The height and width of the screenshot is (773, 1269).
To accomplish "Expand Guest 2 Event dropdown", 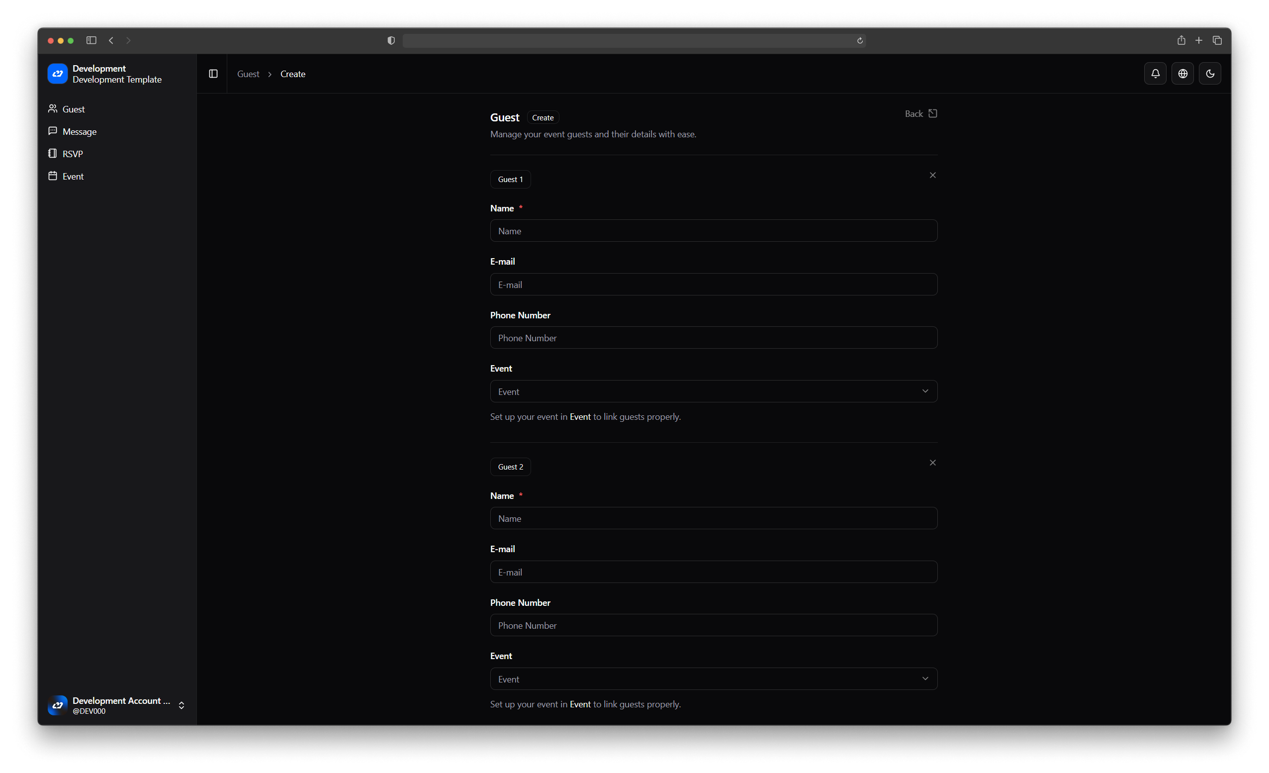I will click(713, 679).
